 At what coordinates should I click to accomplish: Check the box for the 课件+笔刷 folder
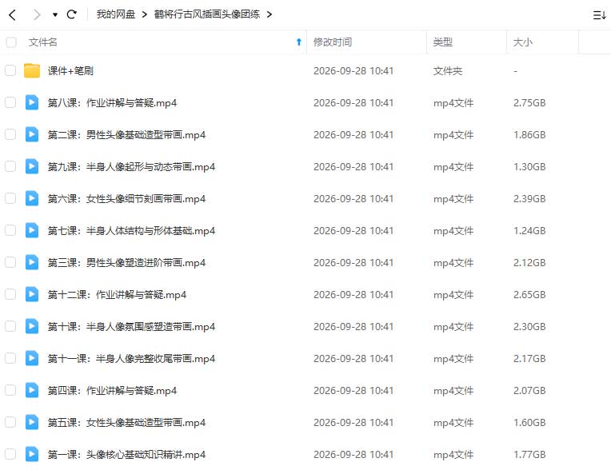click(x=10, y=70)
